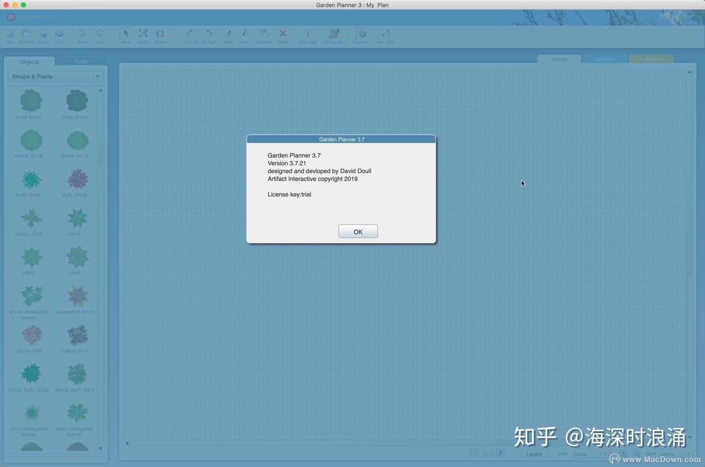Click OK on the Garden Planner dialog
This screenshot has width=705, height=467.
point(358,231)
